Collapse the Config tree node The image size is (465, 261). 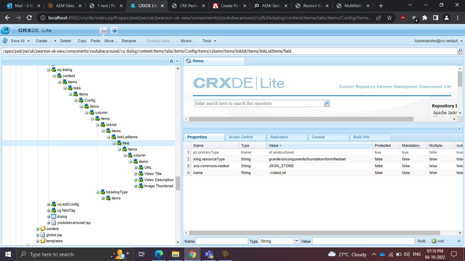pyautogui.click(x=76, y=100)
